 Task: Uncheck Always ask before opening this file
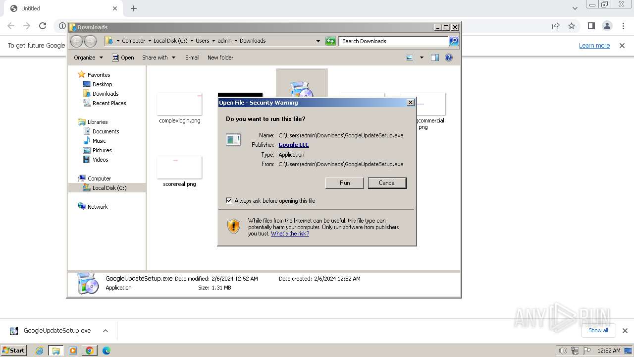pos(229,201)
